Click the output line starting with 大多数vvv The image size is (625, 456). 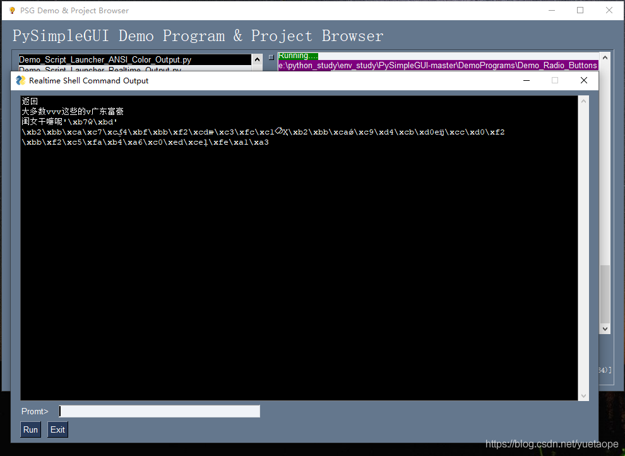[x=73, y=112]
